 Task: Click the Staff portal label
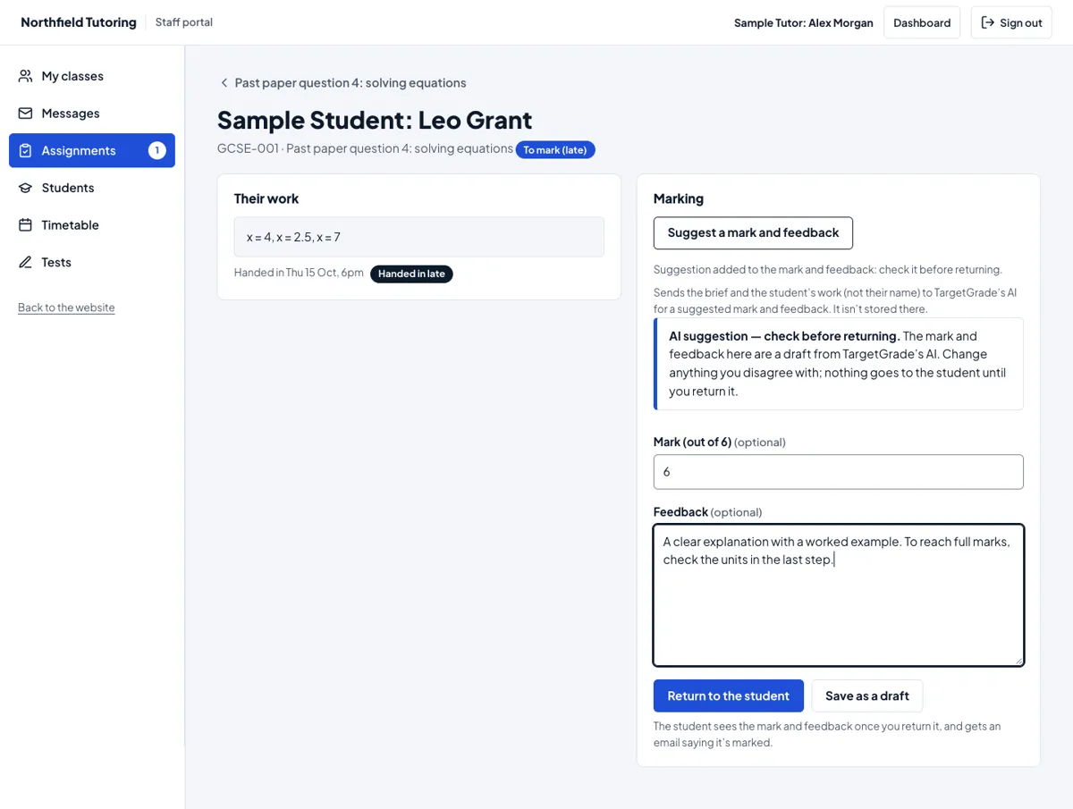pyautogui.click(x=184, y=22)
